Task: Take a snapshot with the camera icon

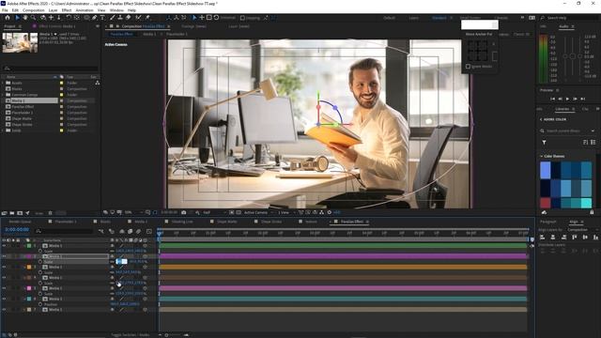Action: [184, 212]
